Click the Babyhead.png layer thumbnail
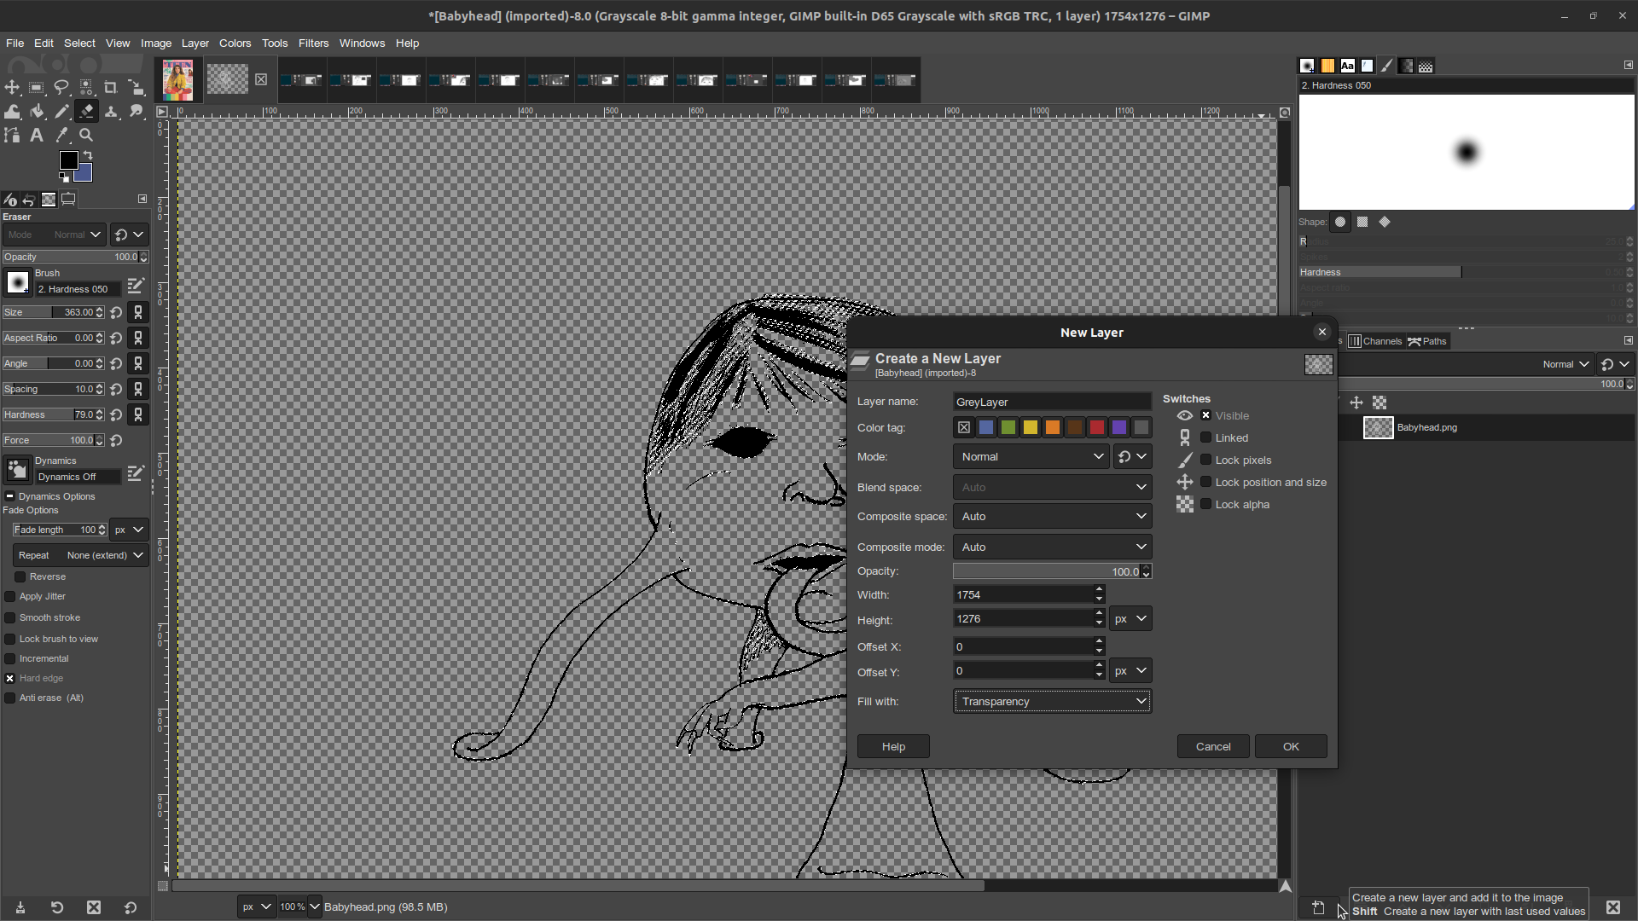This screenshot has height=921, width=1638. pyautogui.click(x=1377, y=427)
